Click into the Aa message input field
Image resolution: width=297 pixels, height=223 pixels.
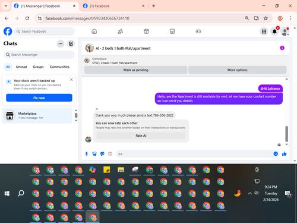[195, 154]
